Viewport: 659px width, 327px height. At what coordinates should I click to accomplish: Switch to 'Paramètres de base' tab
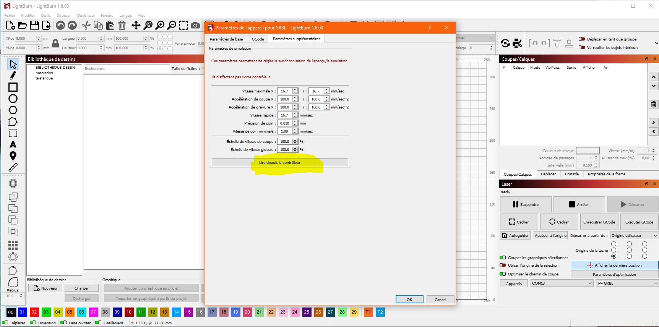(226, 39)
